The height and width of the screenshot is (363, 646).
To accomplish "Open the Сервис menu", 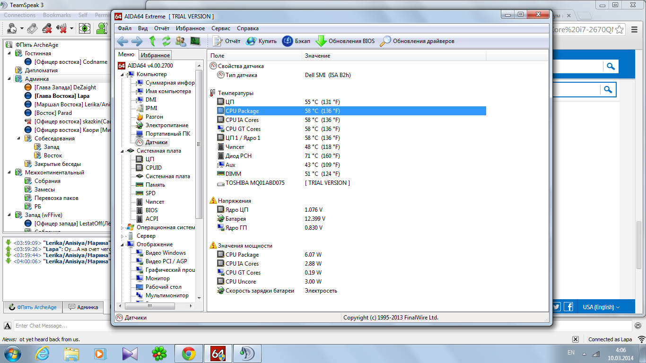I will [x=221, y=28].
